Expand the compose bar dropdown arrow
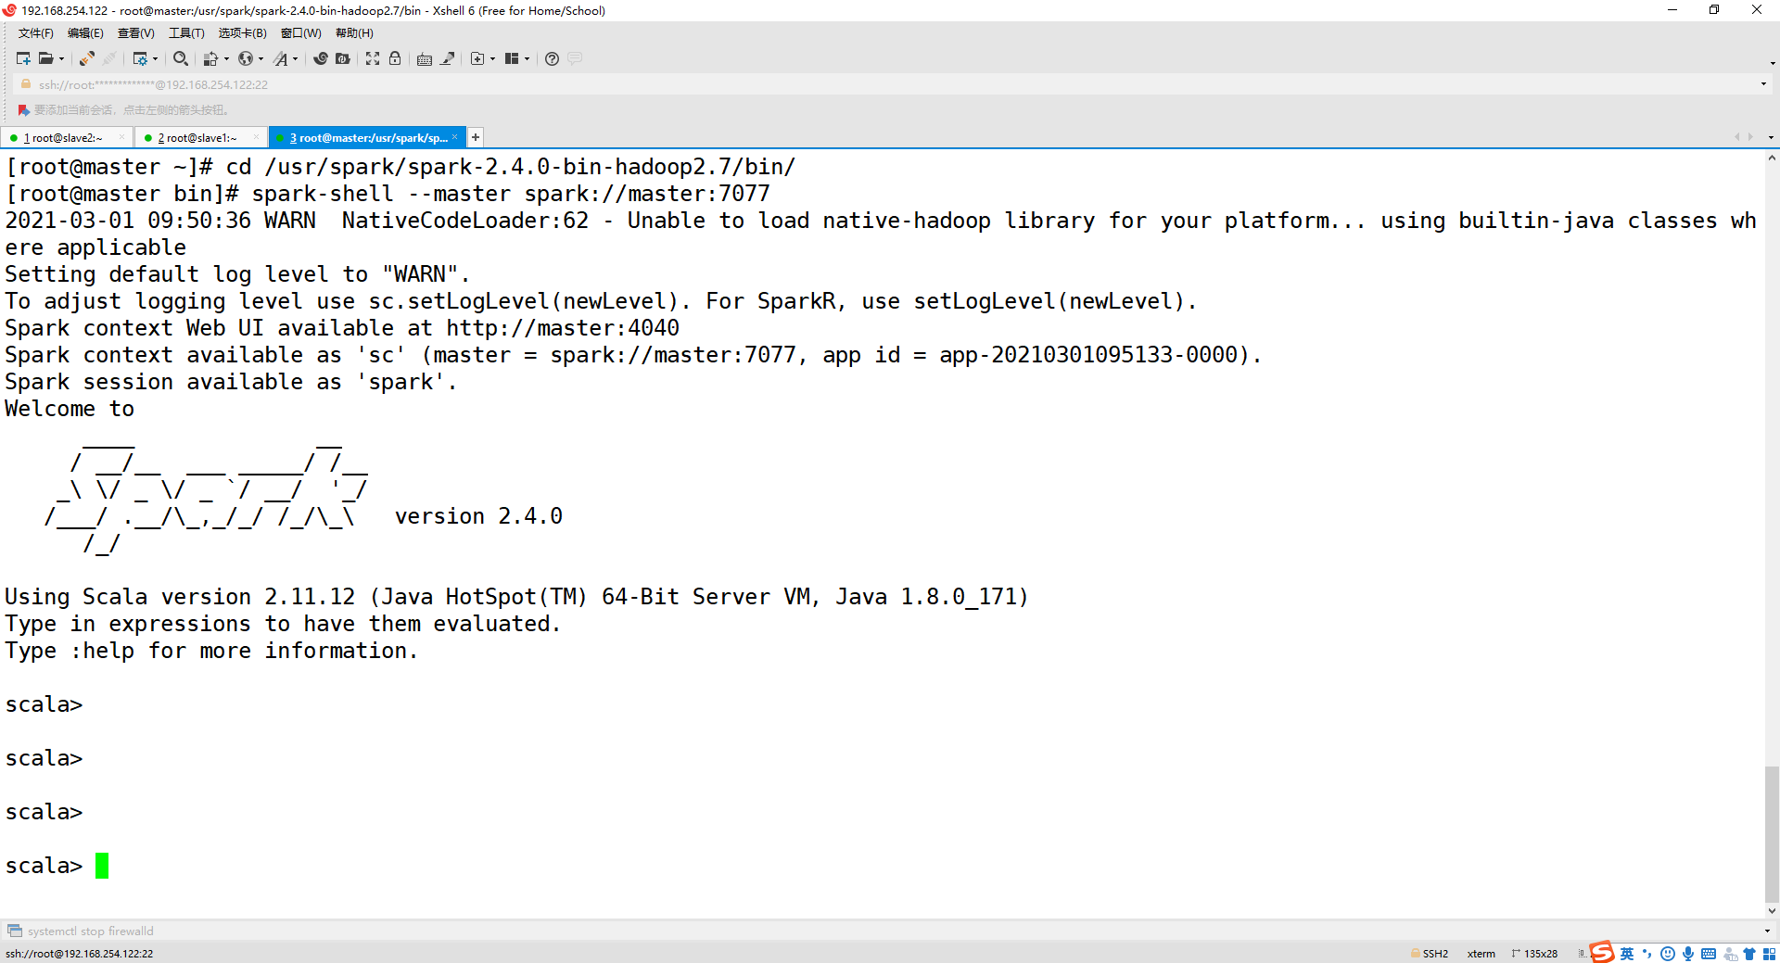The width and height of the screenshot is (1780, 963). [1767, 931]
